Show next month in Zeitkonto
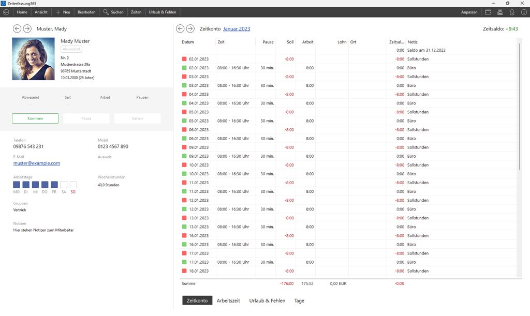This screenshot has height=316, width=530. pyautogui.click(x=190, y=29)
